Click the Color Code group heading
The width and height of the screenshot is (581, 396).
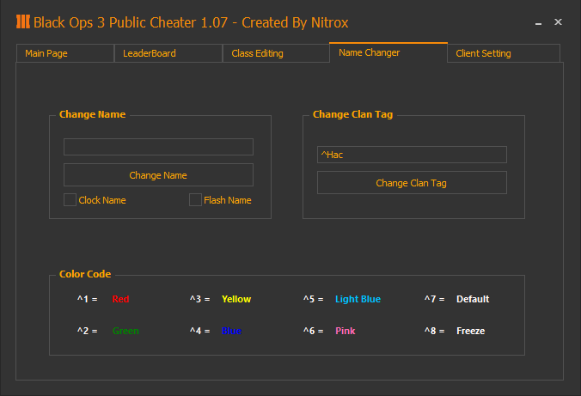pyautogui.click(x=85, y=274)
